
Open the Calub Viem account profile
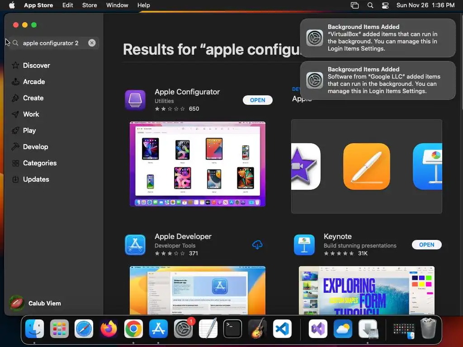(x=35, y=303)
